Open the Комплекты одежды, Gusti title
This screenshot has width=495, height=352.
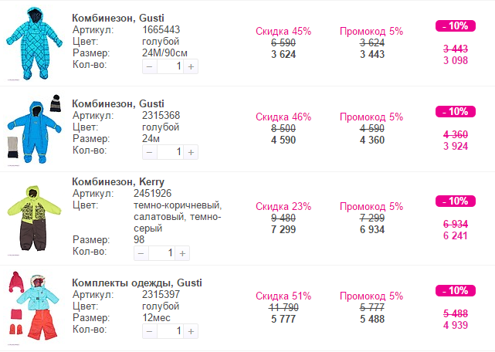coord(137,283)
